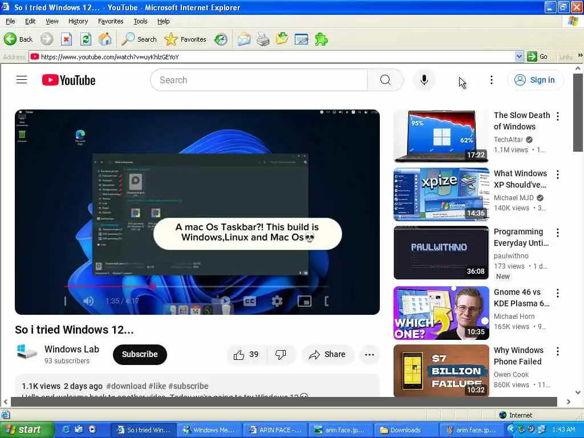Click the vertical scrollbar thumb
Screen dimensions: 584x438
pos(578,112)
